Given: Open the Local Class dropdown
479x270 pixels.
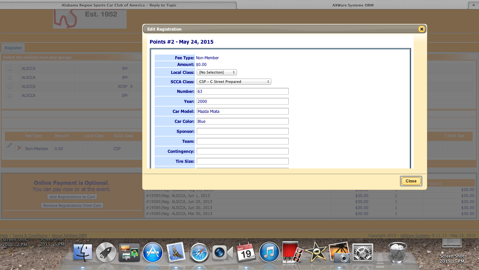Looking at the screenshot, I should tap(217, 72).
